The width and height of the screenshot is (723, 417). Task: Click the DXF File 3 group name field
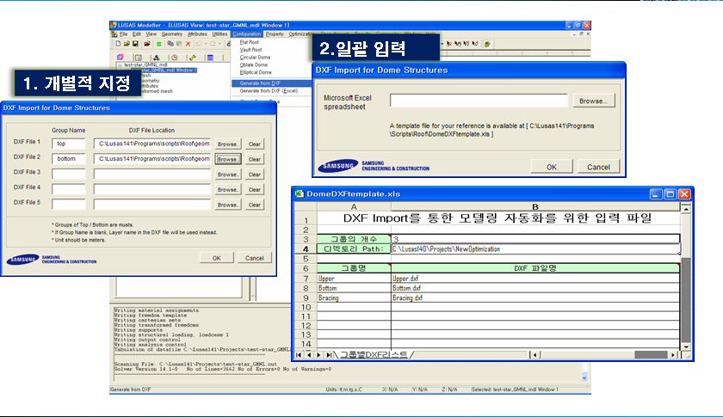point(69,174)
